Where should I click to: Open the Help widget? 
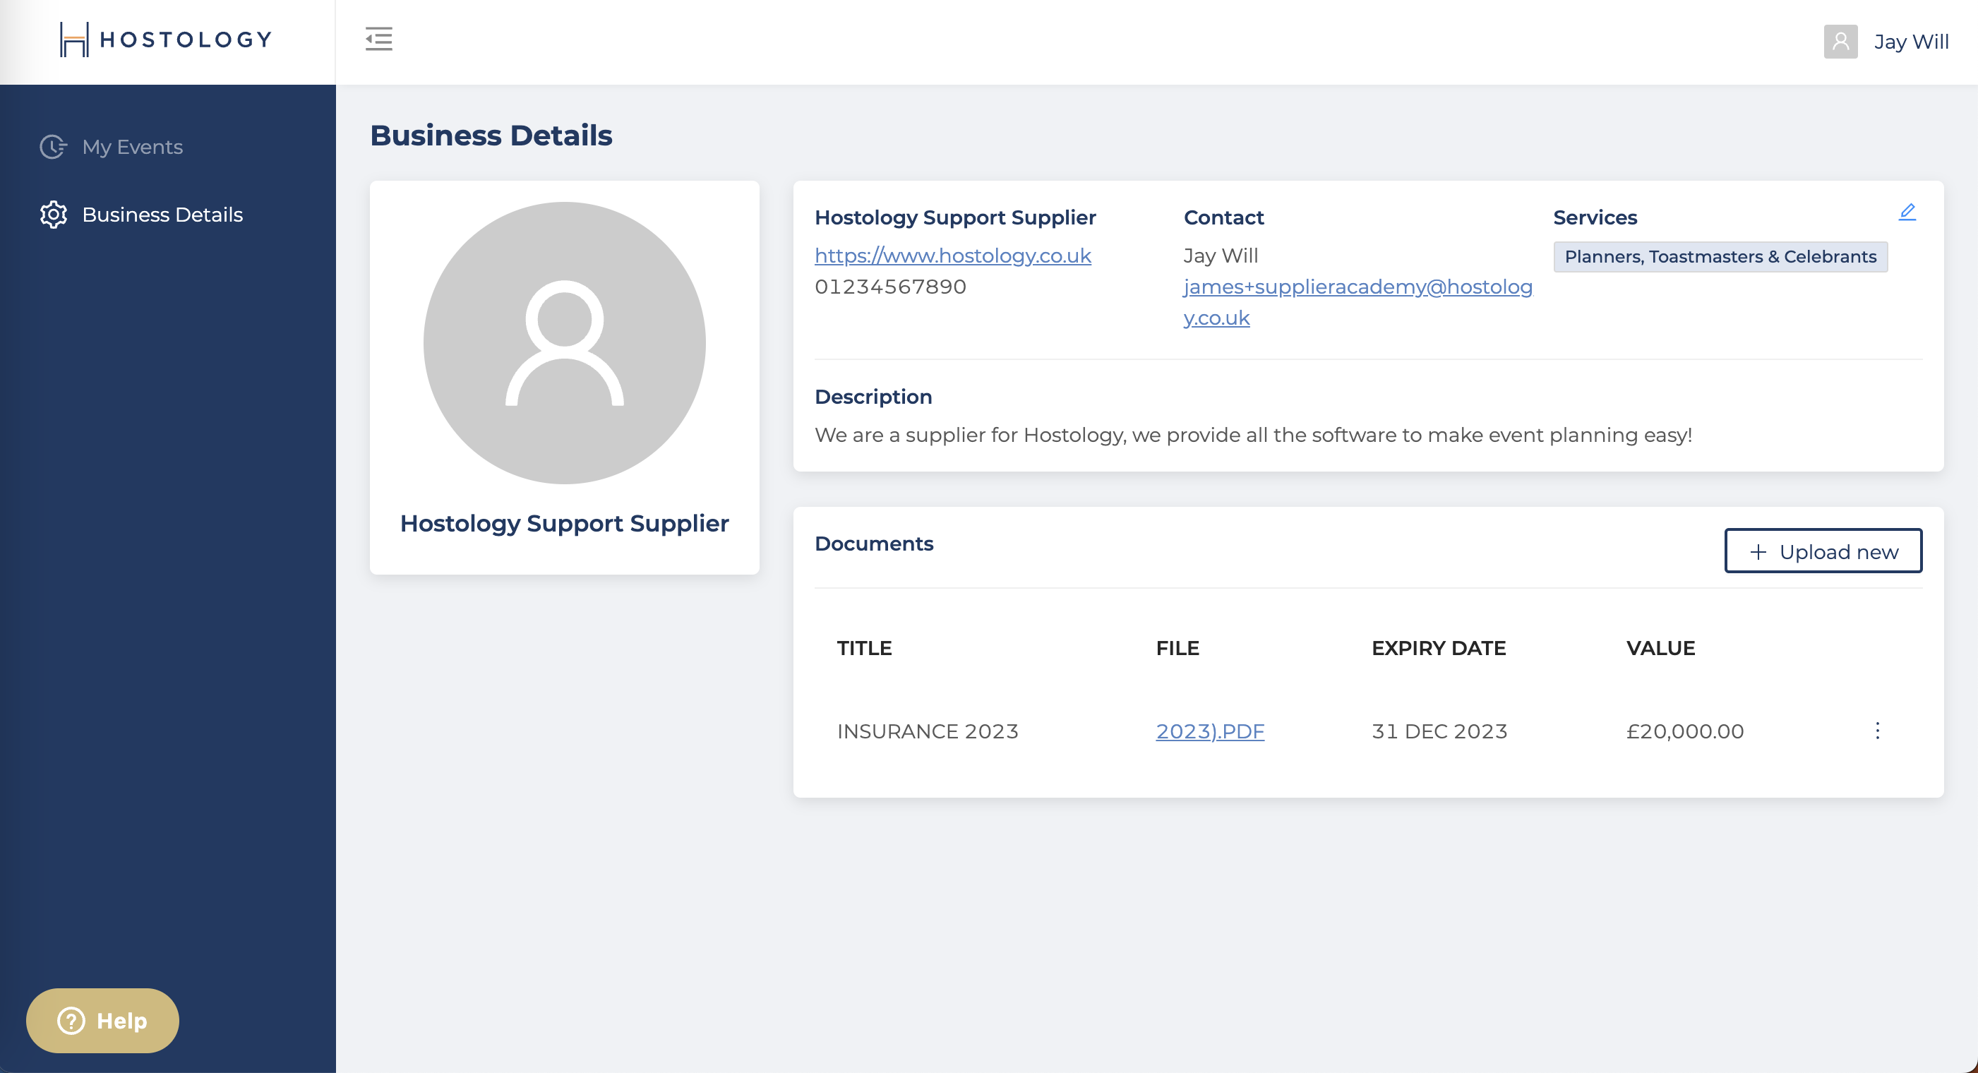[x=102, y=1020]
